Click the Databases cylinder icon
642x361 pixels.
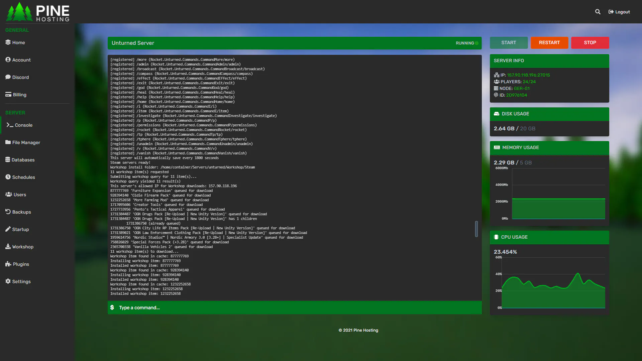8,159
